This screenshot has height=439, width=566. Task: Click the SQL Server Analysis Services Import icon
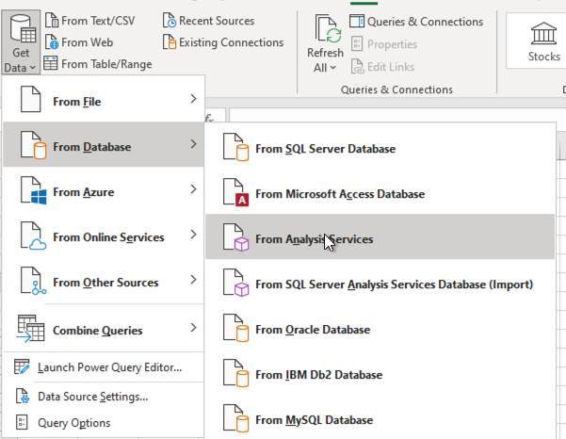(235, 282)
